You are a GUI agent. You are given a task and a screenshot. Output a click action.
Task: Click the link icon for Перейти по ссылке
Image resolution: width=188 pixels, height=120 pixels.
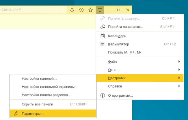pos(102,27)
